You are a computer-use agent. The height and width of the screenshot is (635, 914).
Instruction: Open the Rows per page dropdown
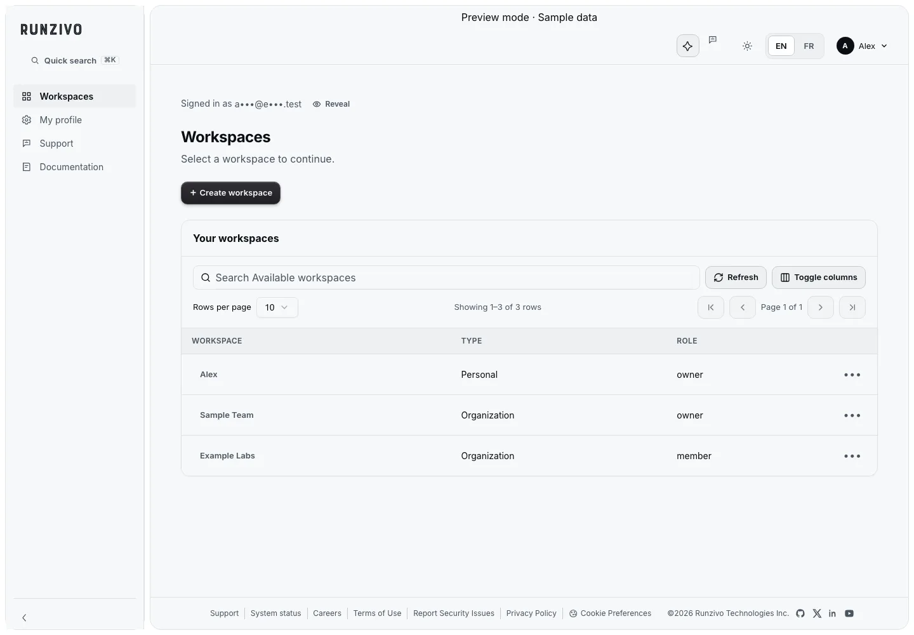(x=277, y=307)
